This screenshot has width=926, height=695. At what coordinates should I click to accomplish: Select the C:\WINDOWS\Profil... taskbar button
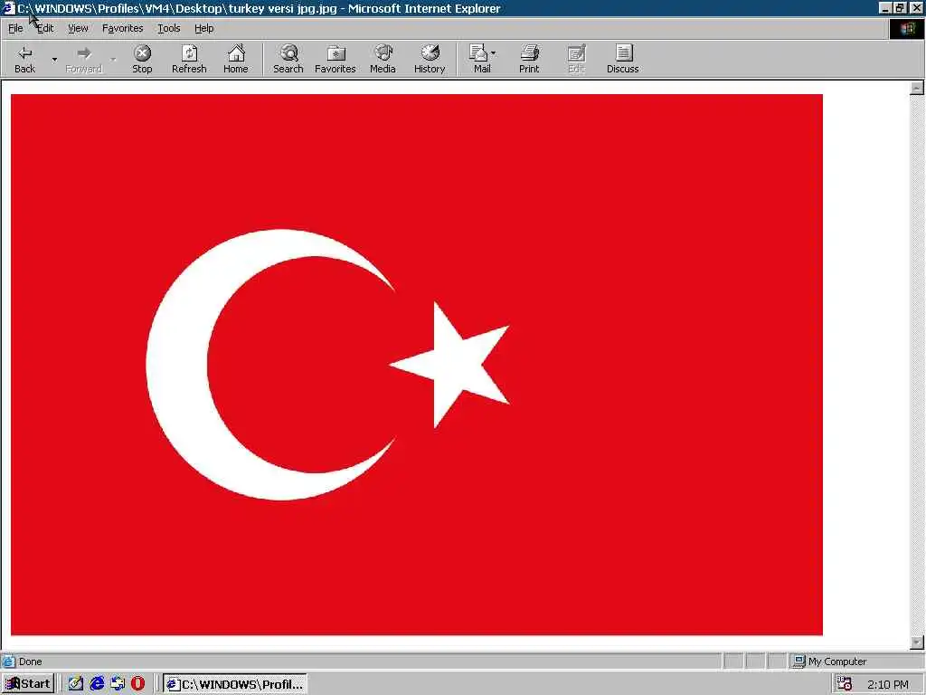pos(235,684)
